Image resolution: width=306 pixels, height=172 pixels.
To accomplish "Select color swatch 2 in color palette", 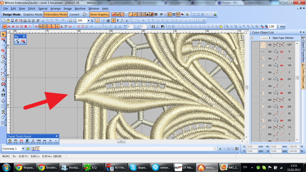I will tap(37, 149).
